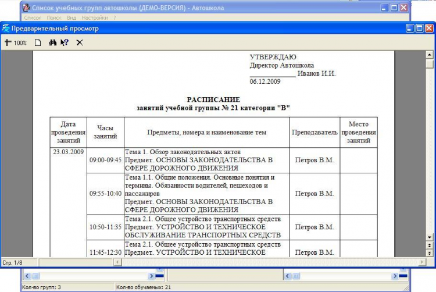
Task: Click the left pane scroll-right arrow in the background window
Action: (x=151, y=276)
